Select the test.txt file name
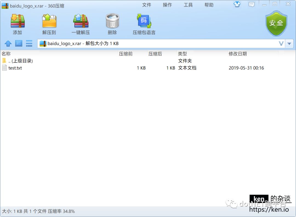 (x=15, y=68)
